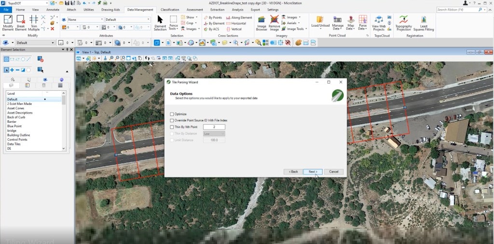Switch to the Classification ribbon tab
Viewport: 494px width, 244px height.
coord(170,10)
